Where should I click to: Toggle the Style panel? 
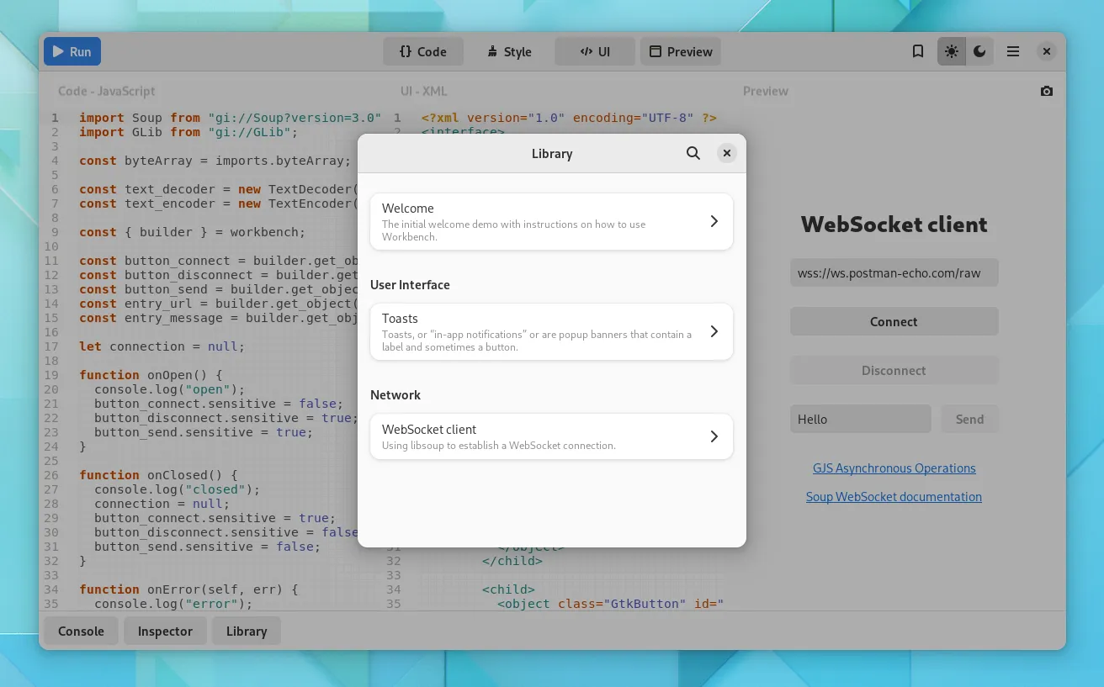(x=509, y=51)
